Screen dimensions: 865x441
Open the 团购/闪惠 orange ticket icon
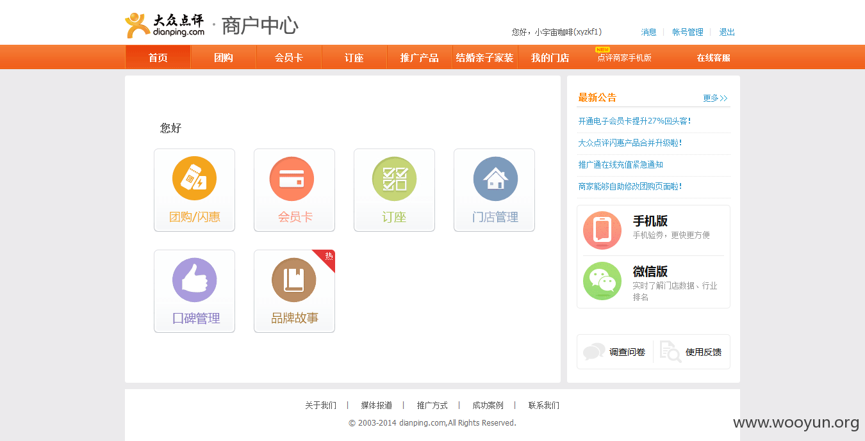(194, 179)
